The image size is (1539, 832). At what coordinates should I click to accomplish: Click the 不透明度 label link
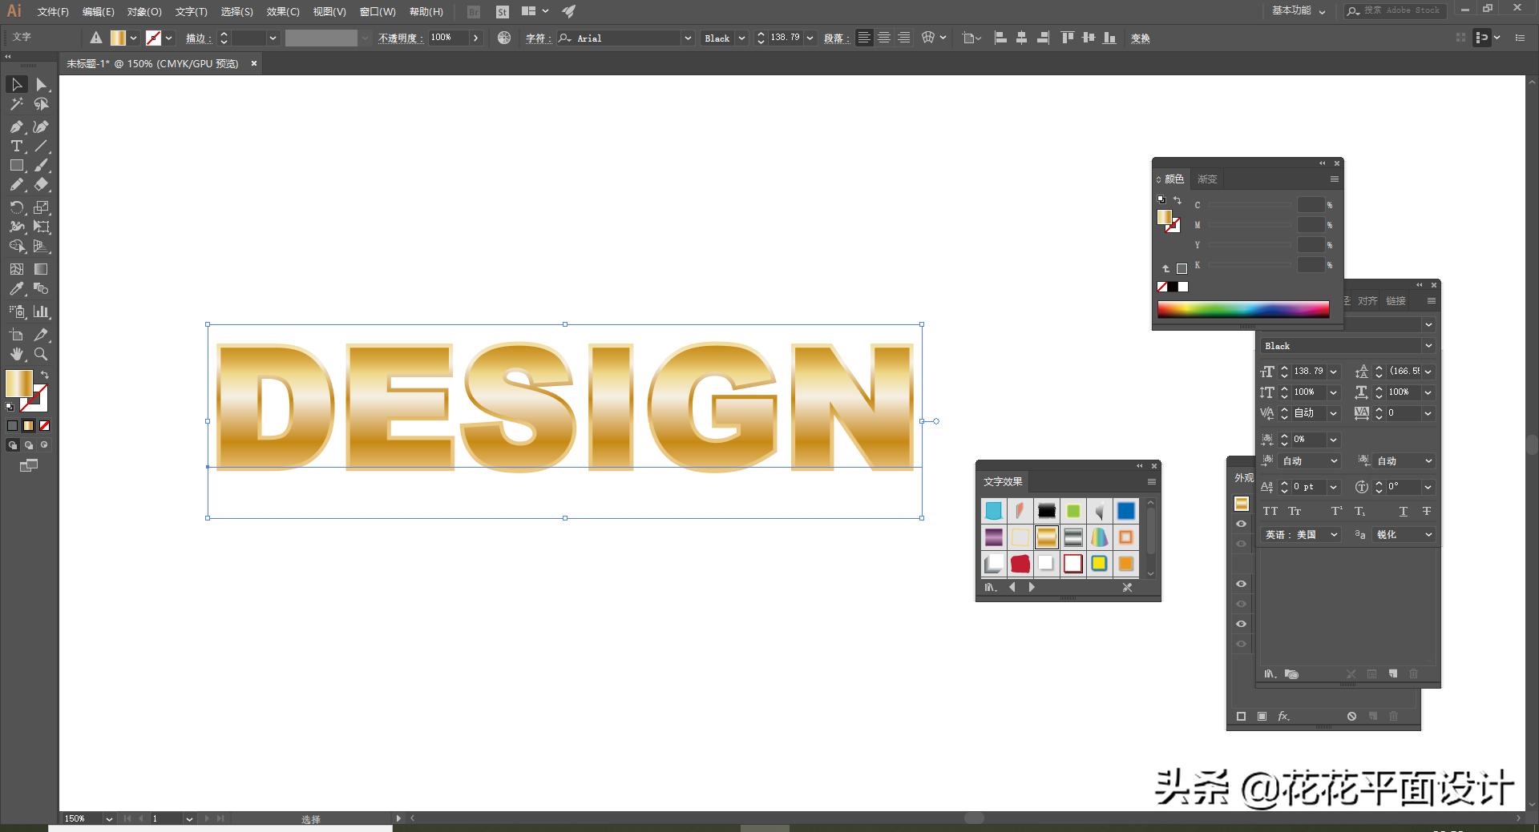[400, 38]
